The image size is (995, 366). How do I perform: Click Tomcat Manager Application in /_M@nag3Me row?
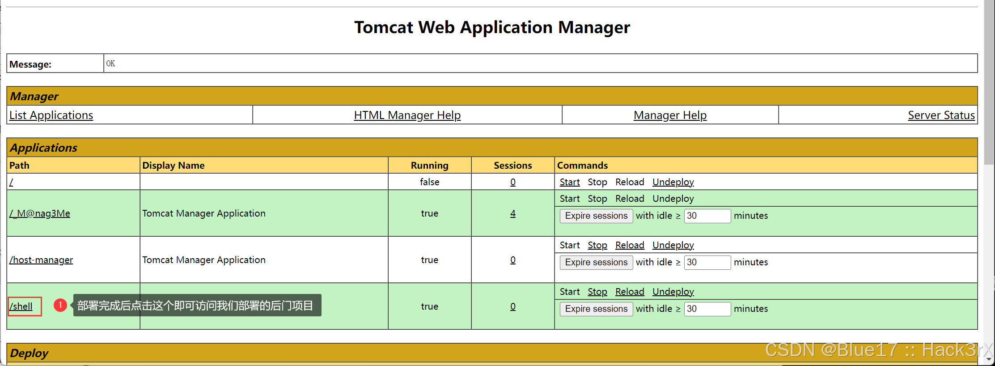pyautogui.click(x=204, y=213)
